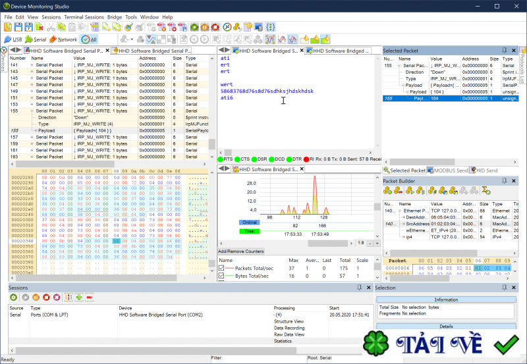
Task: Expand the Payload row under packet 155
Action: pyautogui.click(x=36, y=131)
